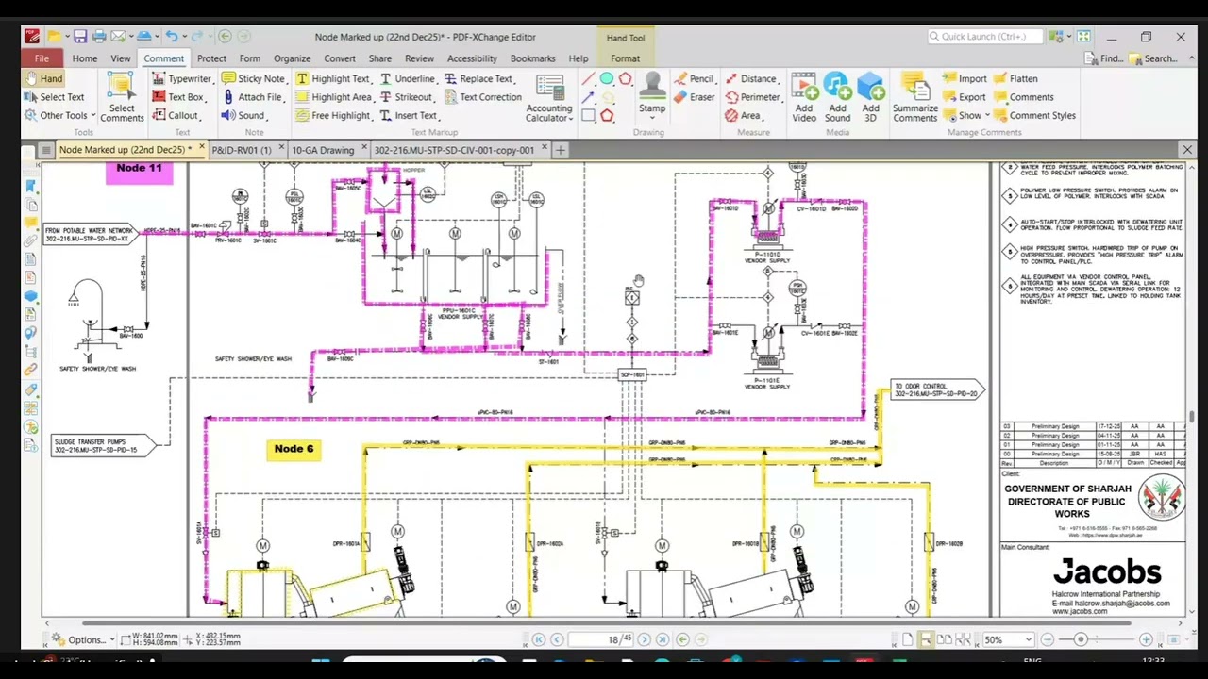Click the zoom slider handle
1208x679 pixels.
tap(1081, 640)
